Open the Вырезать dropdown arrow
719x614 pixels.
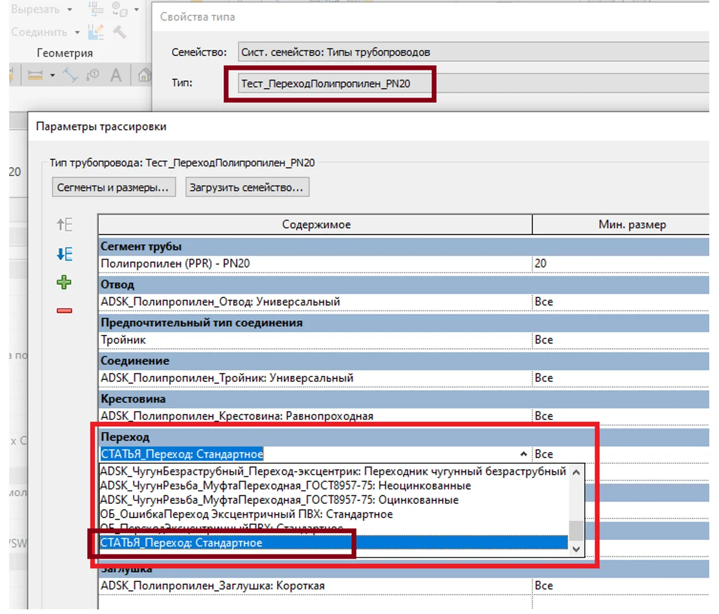click(70, 10)
